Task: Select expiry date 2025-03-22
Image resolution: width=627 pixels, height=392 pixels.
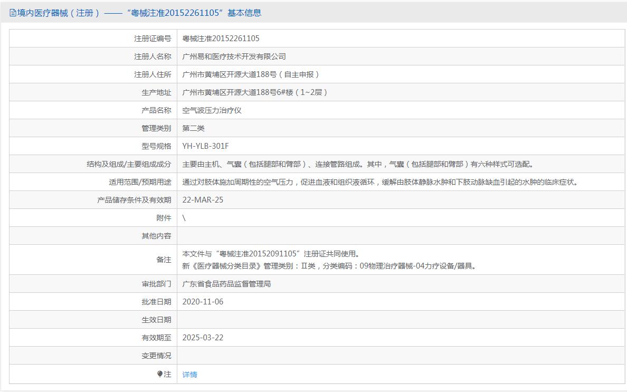Action: [x=203, y=338]
